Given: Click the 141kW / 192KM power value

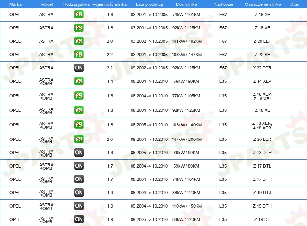Looking at the screenshot, I should click(186, 41).
